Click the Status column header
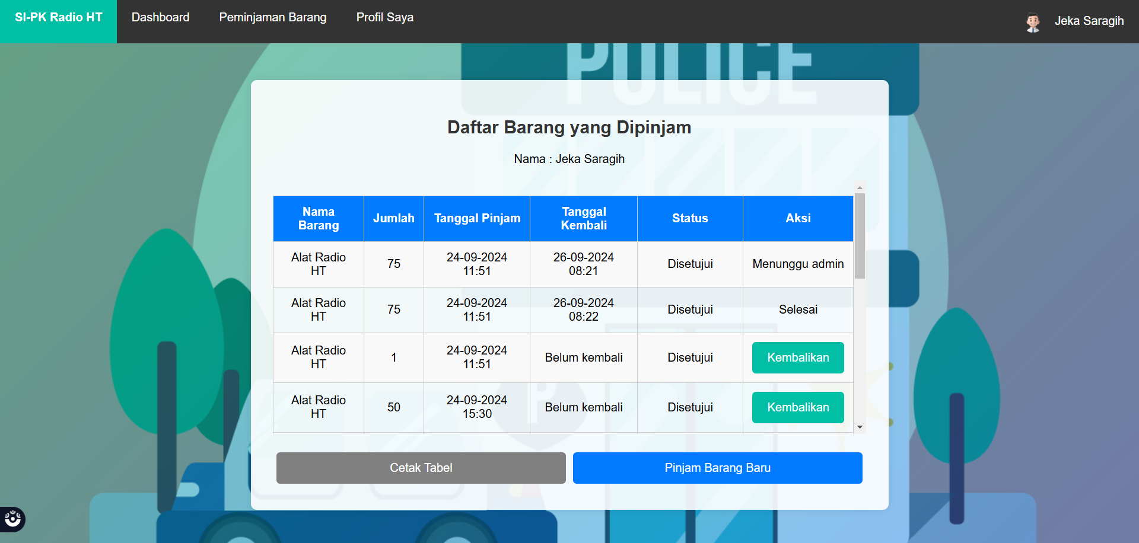The height and width of the screenshot is (543, 1139). coord(690,219)
